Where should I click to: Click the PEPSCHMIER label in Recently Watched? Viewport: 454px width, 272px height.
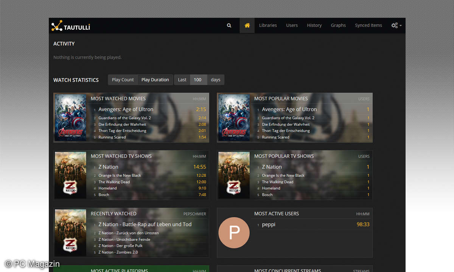[195, 214]
